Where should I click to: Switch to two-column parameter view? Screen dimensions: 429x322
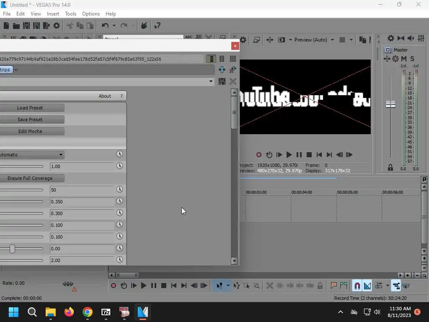coord(222,59)
